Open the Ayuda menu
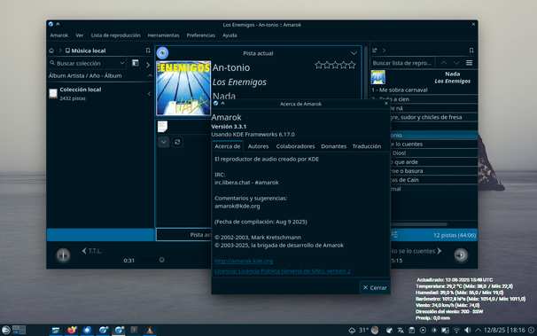This screenshot has height=336, width=537. coord(230,35)
